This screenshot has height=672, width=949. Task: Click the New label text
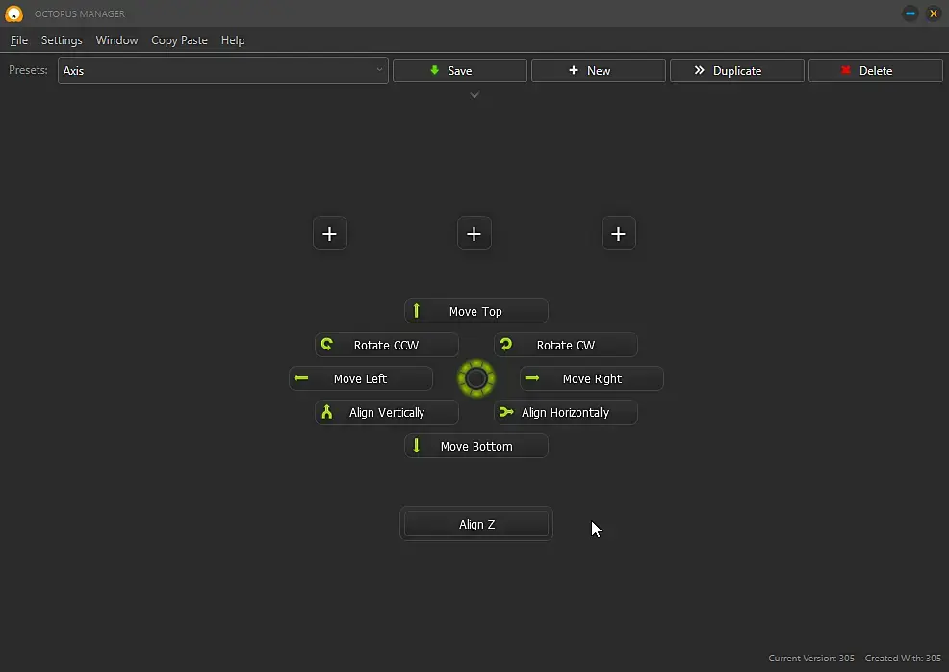coord(599,71)
